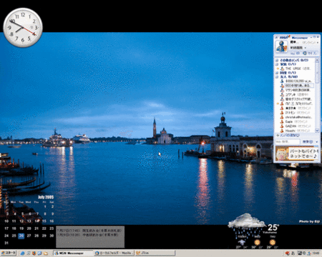Collapse the 家族 contact group
322x257 pixels.
pyautogui.click(x=277, y=64)
